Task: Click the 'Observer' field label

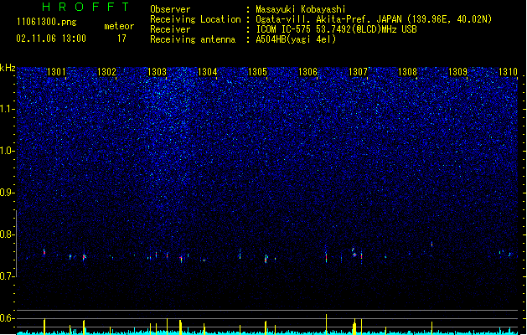Action: tap(170, 9)
